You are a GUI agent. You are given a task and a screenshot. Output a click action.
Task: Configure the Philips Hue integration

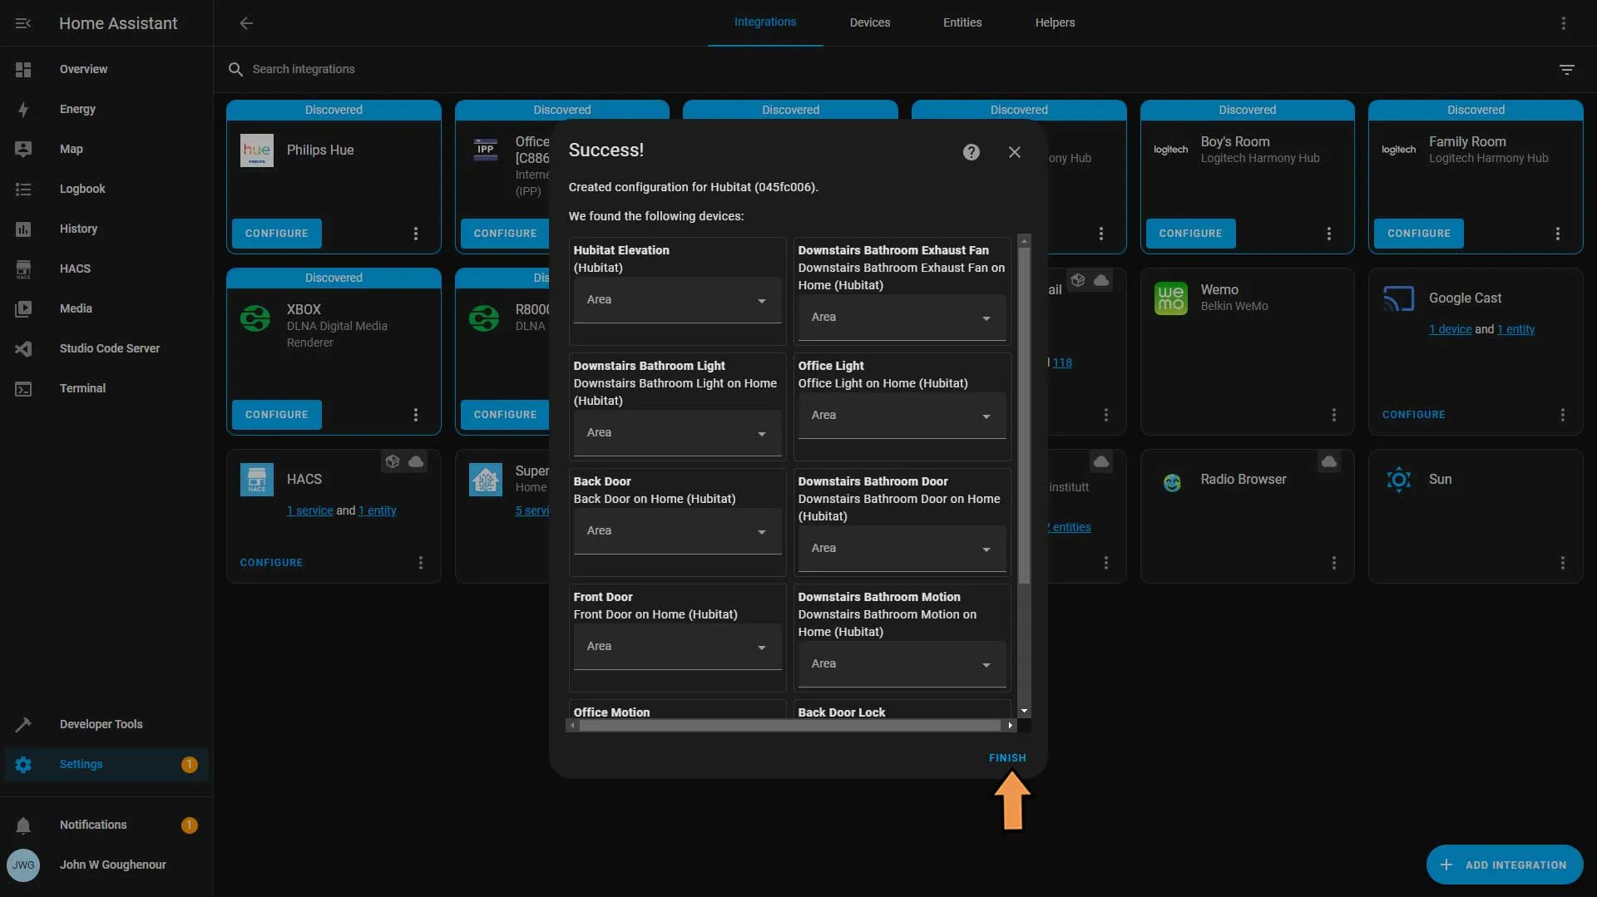(277, 234)
